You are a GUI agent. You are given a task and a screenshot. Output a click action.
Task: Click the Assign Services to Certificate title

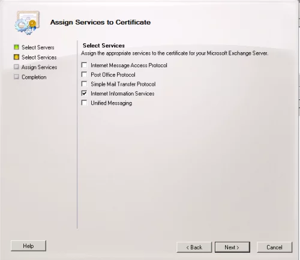[x=100, y=22]
